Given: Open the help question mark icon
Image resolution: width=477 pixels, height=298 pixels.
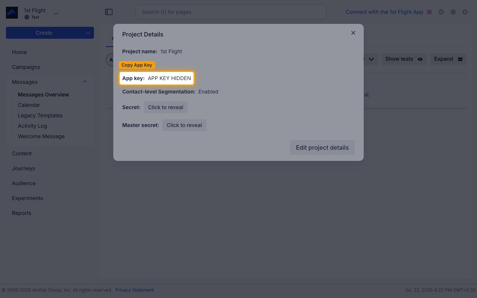Looking at the screenshot, I should click(441, 12).
